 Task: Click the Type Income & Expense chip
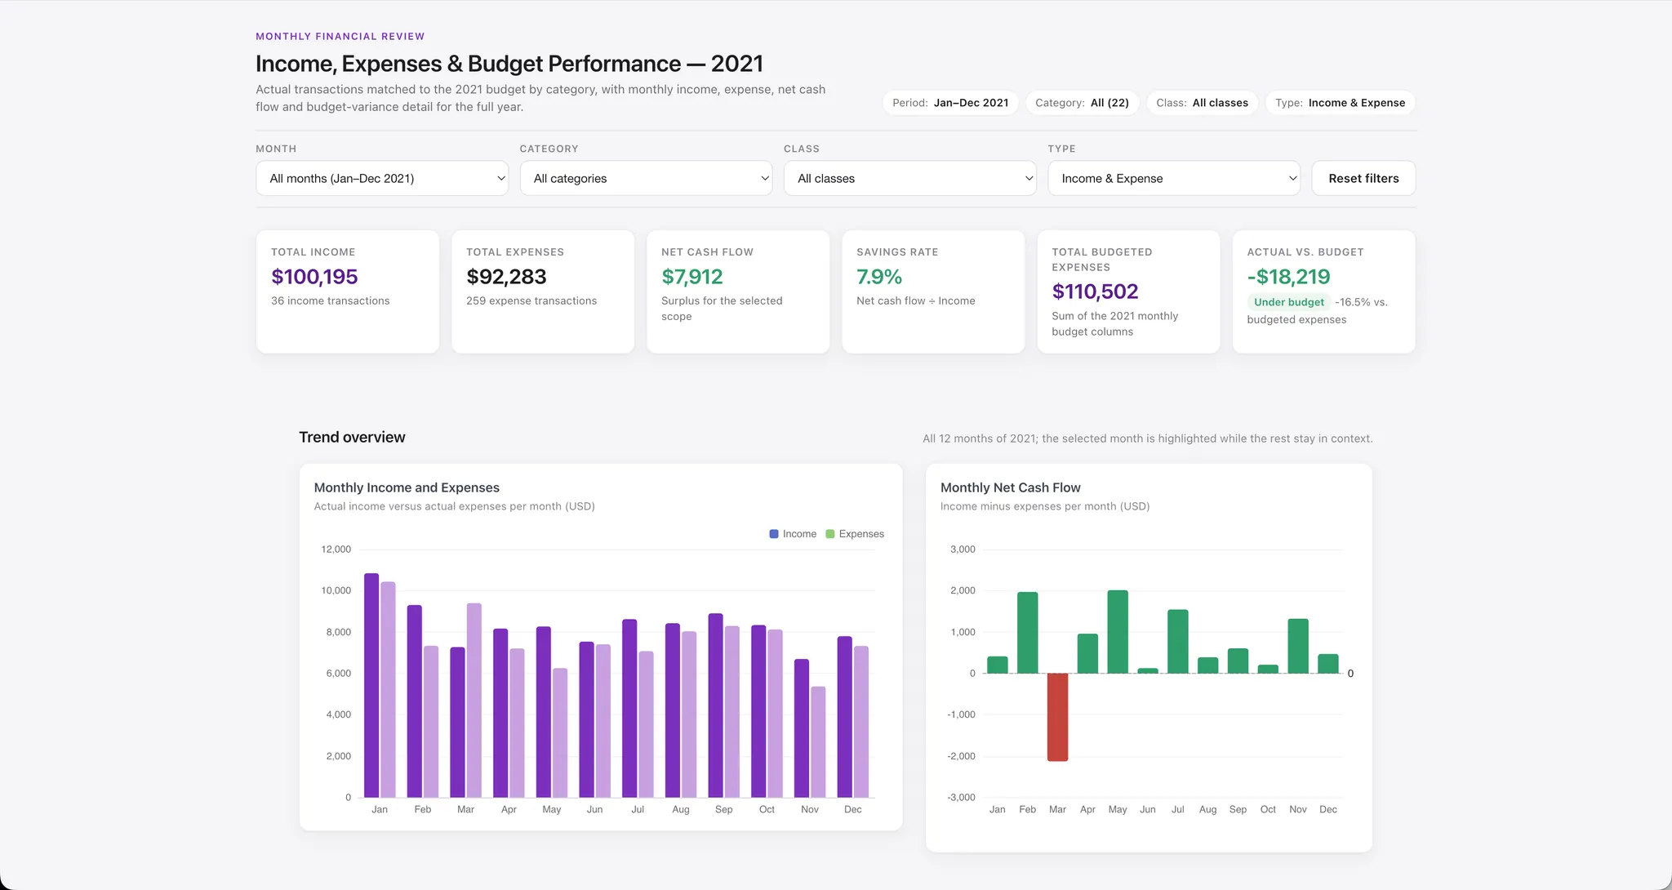click(1340, 103)
